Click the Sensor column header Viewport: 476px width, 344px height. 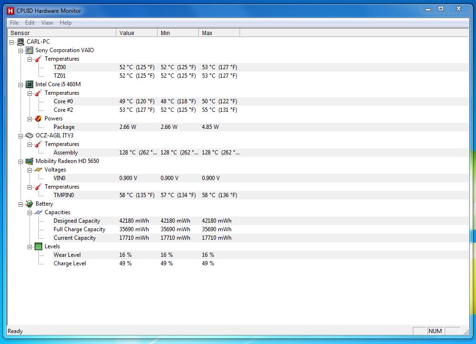pyautogui.click(x=62, y=33)
